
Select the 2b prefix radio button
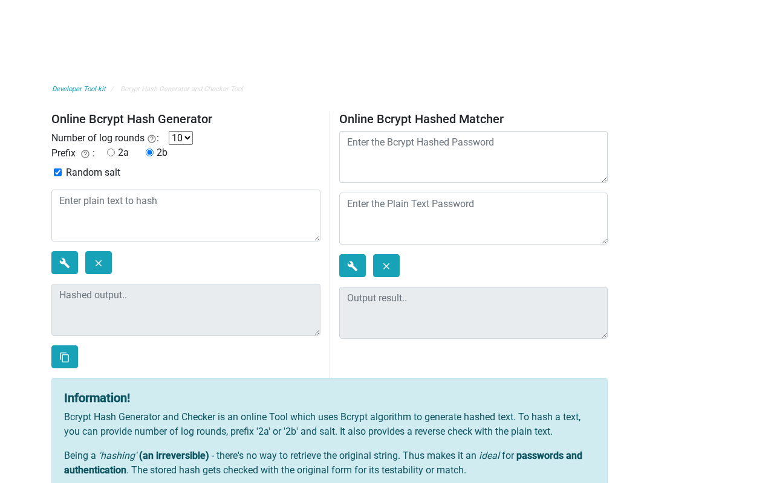(150, 153)
